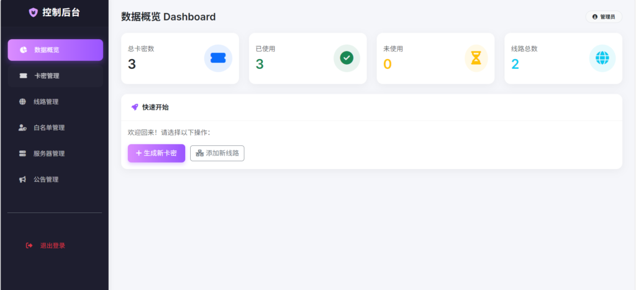Click the ticket icon in 总卡密数 card
The width and height of the screenshot is (636, 290).
click(x=218, y=58)
